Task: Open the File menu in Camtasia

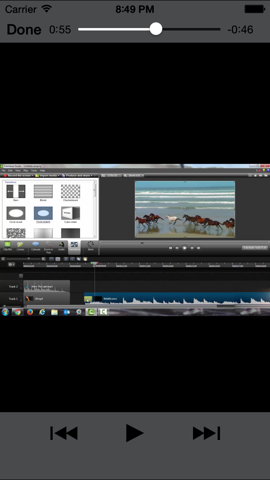Action: [x=4, y=171]
